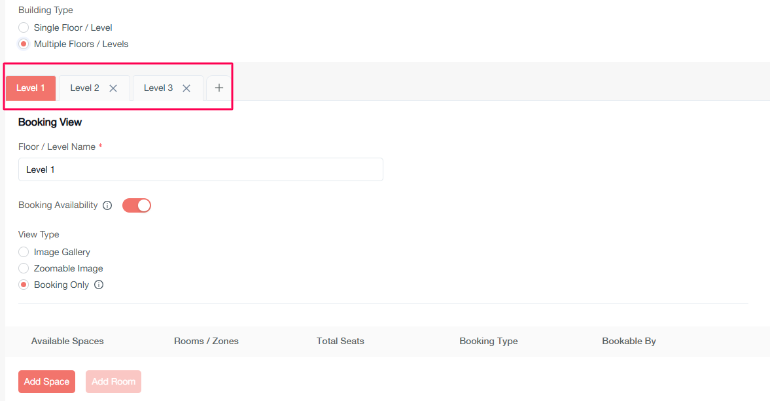Viewport: 770px width, 401px height.
Task: Select Single Floor / Level option
Action: coord(24,27)
